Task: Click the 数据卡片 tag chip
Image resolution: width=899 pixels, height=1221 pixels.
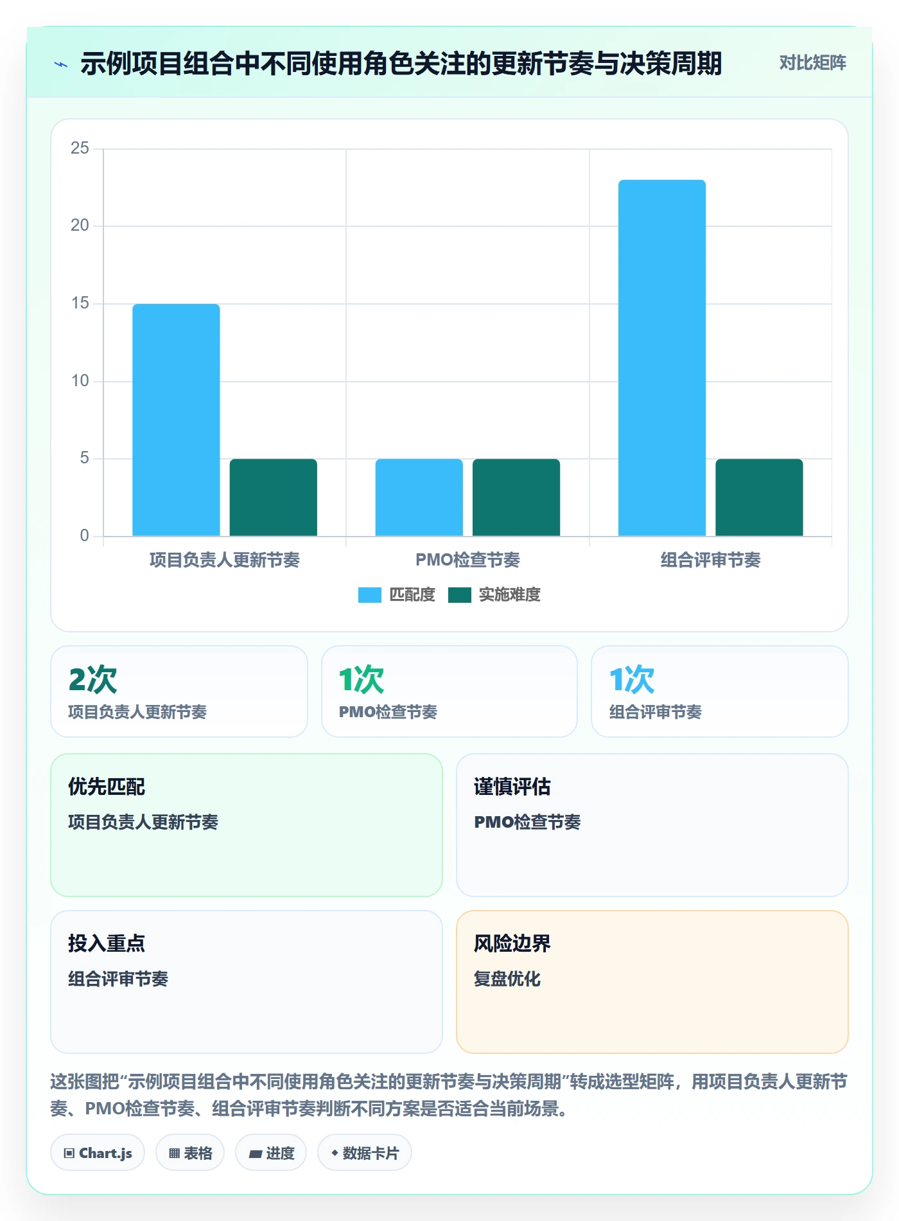Action: pyautogui.click(x=365, y=1153)
